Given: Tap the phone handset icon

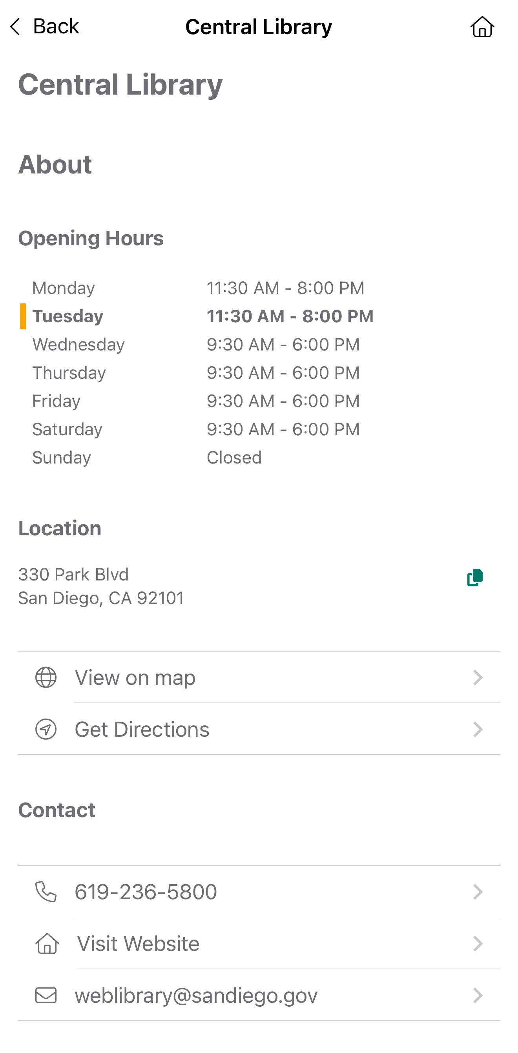Looking at the screenshot, I should tap(46, 892).
